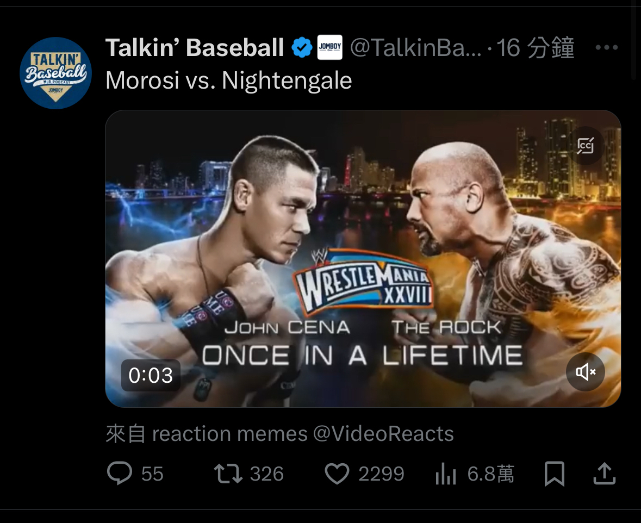This screenshot has width=641, height=523.
Task: Open the share upload icon
Action: 604,474
